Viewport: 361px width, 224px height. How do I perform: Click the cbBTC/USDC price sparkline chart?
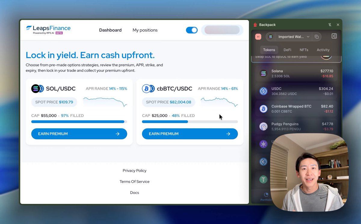pyautogui.click(x=219, y=102)
